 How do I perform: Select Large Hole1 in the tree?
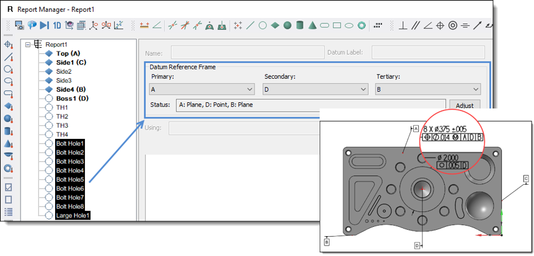tap(72, 216)
